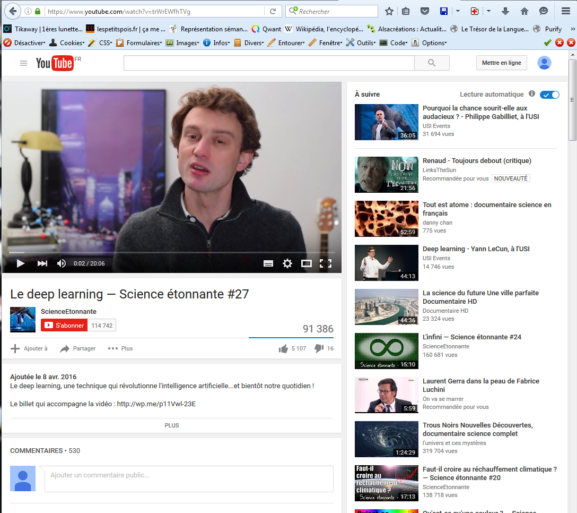Open video settings gear icon
577x513 pixels.
(x=287, y=263)
